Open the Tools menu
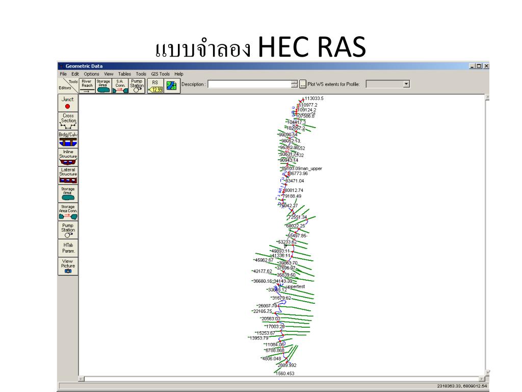 (x=141, y=74)
